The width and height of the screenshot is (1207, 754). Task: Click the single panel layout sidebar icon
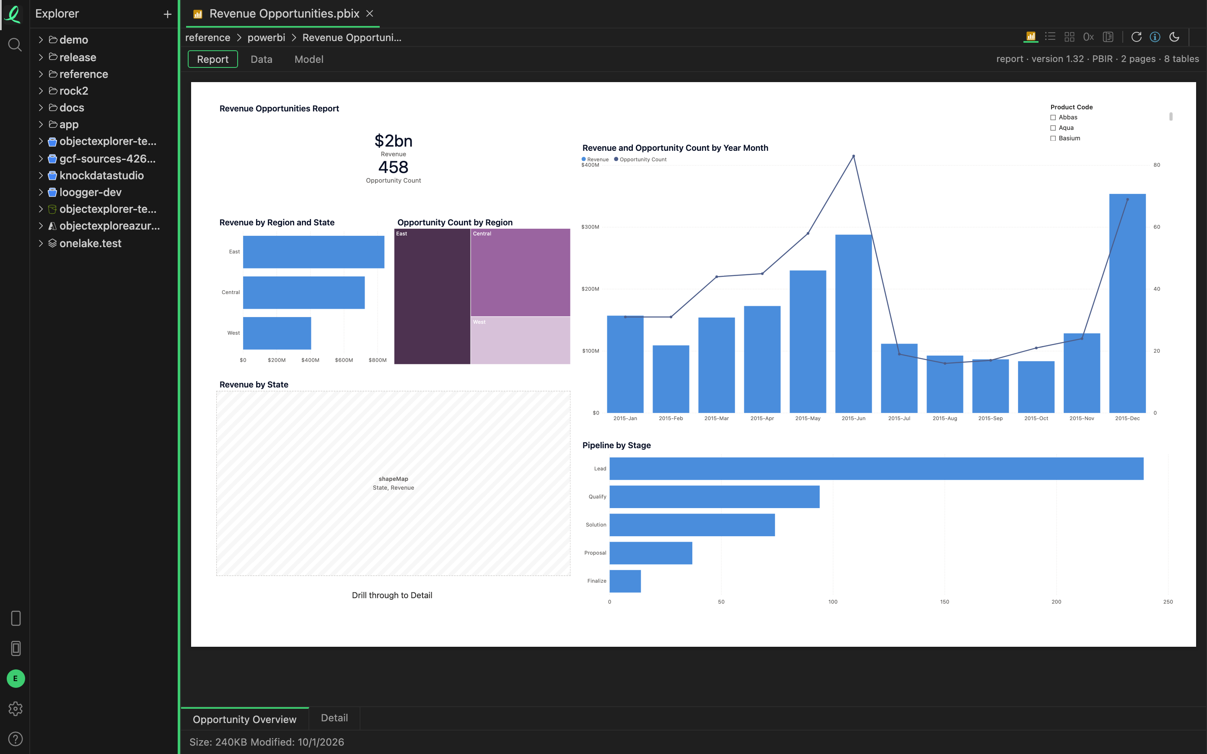[16, 618]
